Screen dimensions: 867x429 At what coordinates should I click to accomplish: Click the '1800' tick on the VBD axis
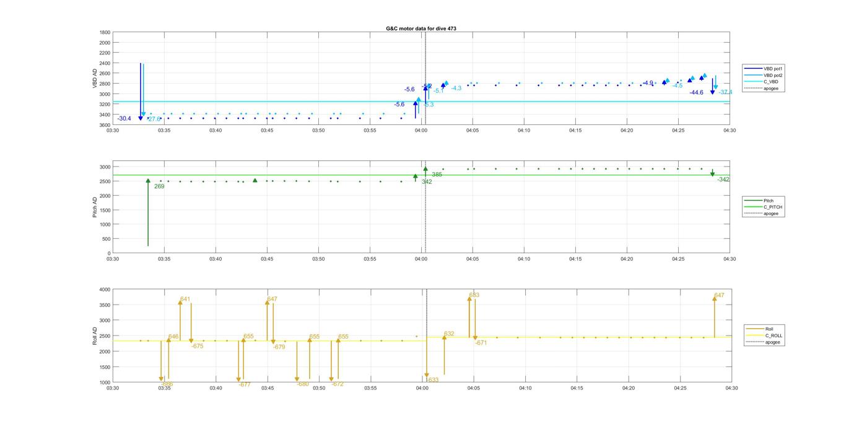(x=105, y=32)
